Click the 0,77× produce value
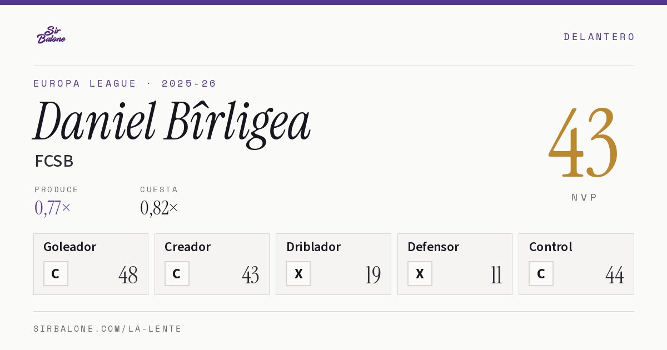Viewport: 667px width, 350px height. 53,208
